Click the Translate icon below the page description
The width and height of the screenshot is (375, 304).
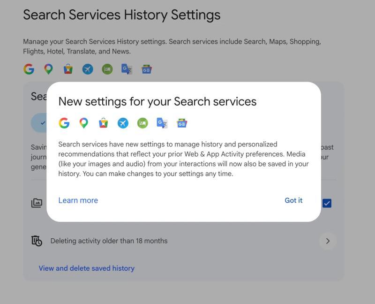coord(127,69)
